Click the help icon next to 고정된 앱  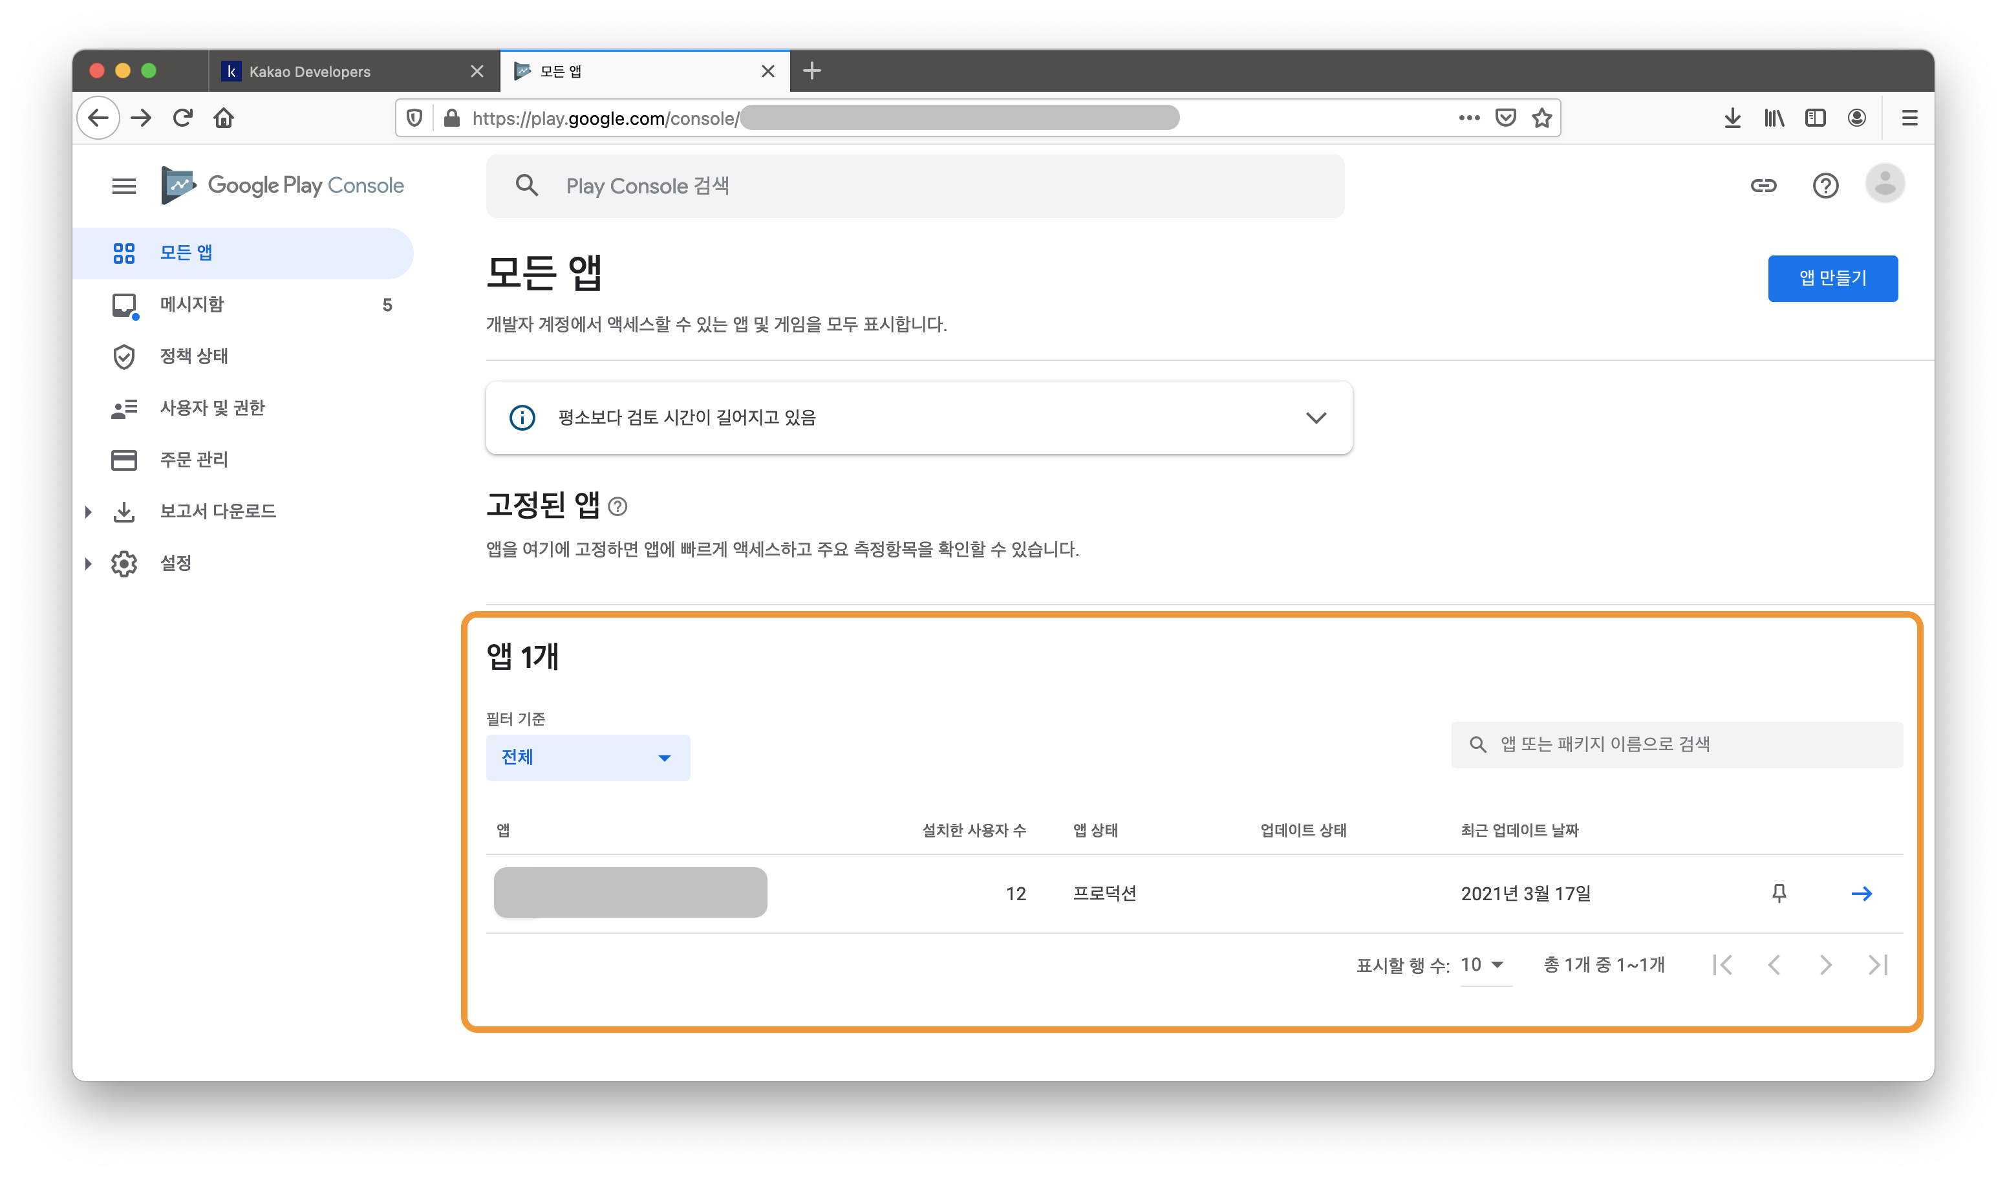617,506
